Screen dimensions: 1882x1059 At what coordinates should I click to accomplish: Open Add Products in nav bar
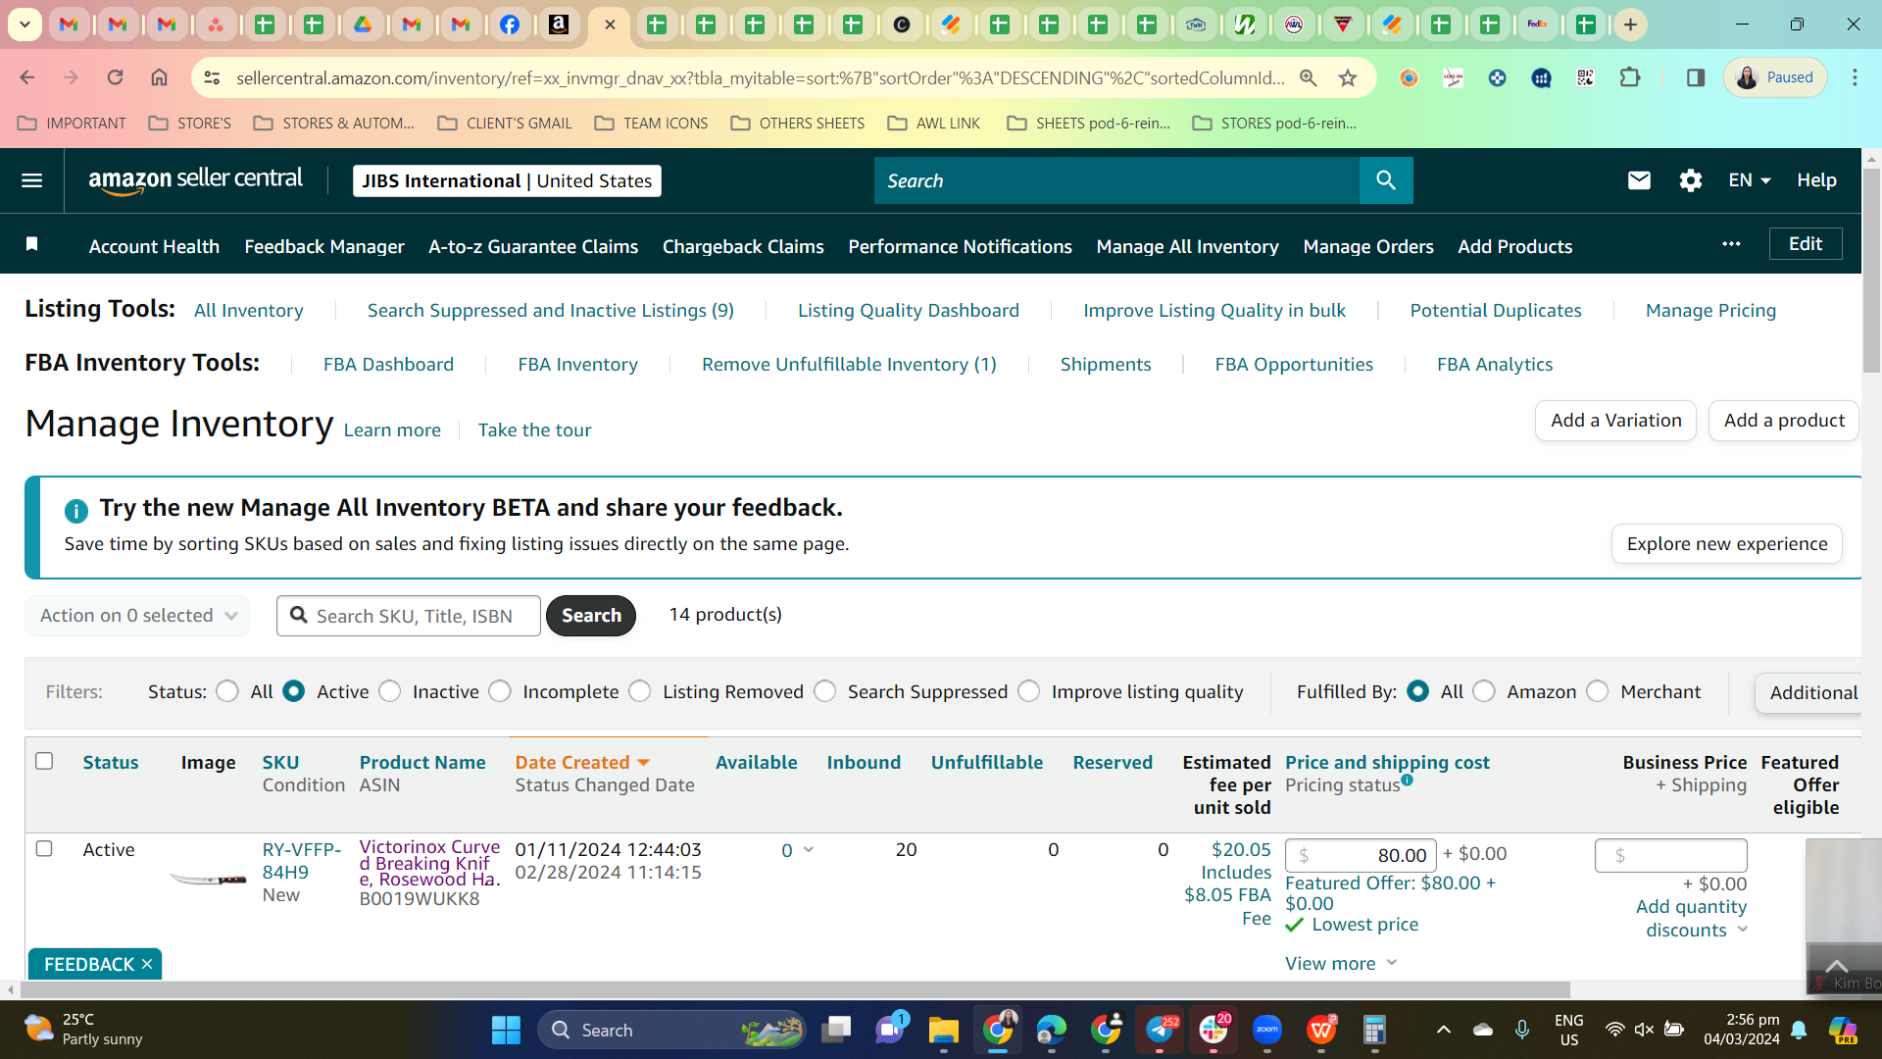pyautogui.click(x=1515, y=246)
